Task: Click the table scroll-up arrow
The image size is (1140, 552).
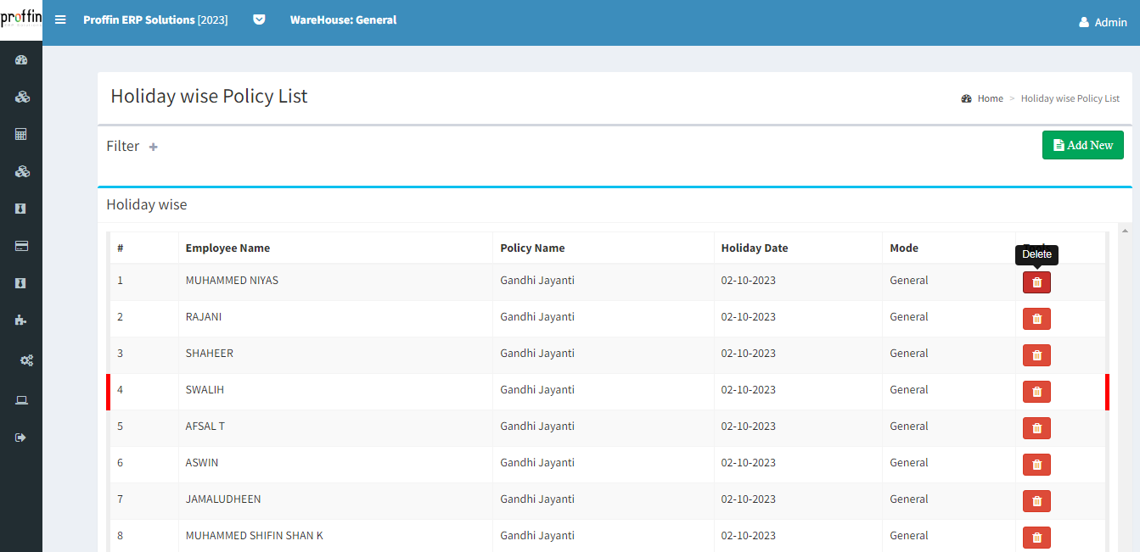Action: point(1126,231)
